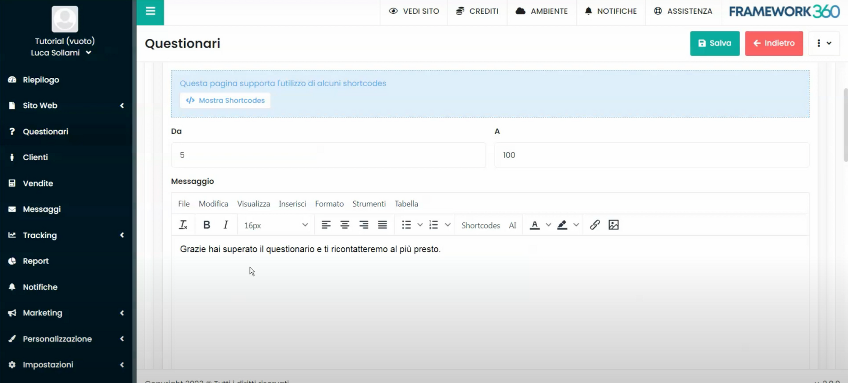Click the clear formatting icon
This screenshot has width=848, height=383.
[183, 225]
